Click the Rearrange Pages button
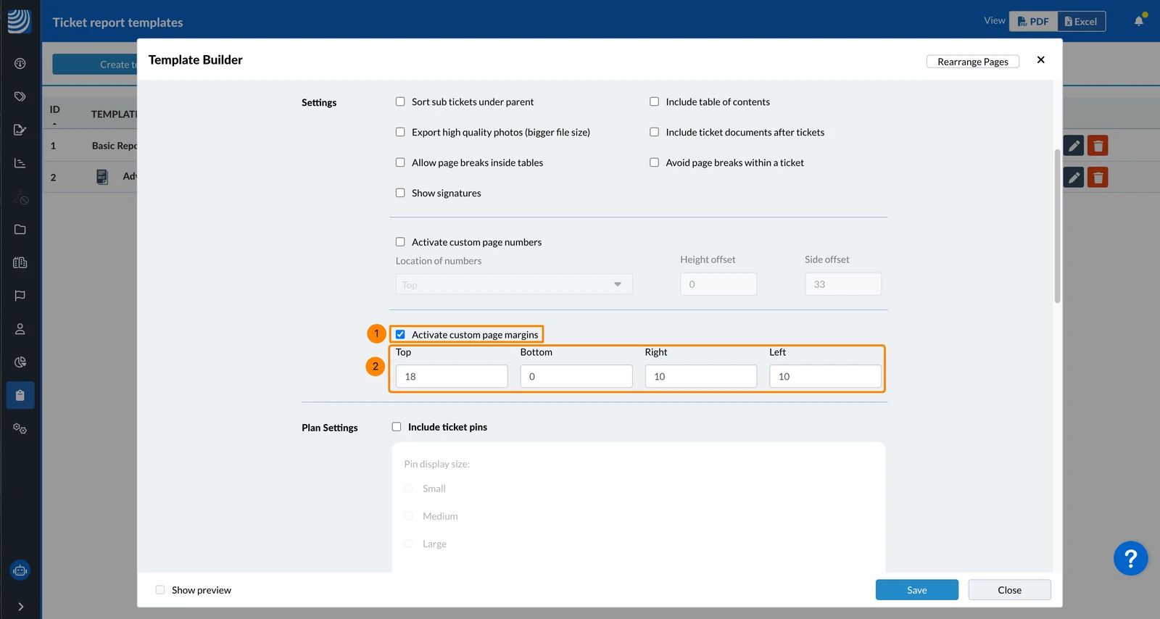 pos(973,62)
